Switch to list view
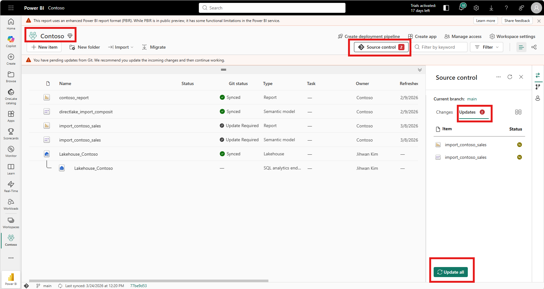This screenshot has width=544, height=289. click(521, 47)
